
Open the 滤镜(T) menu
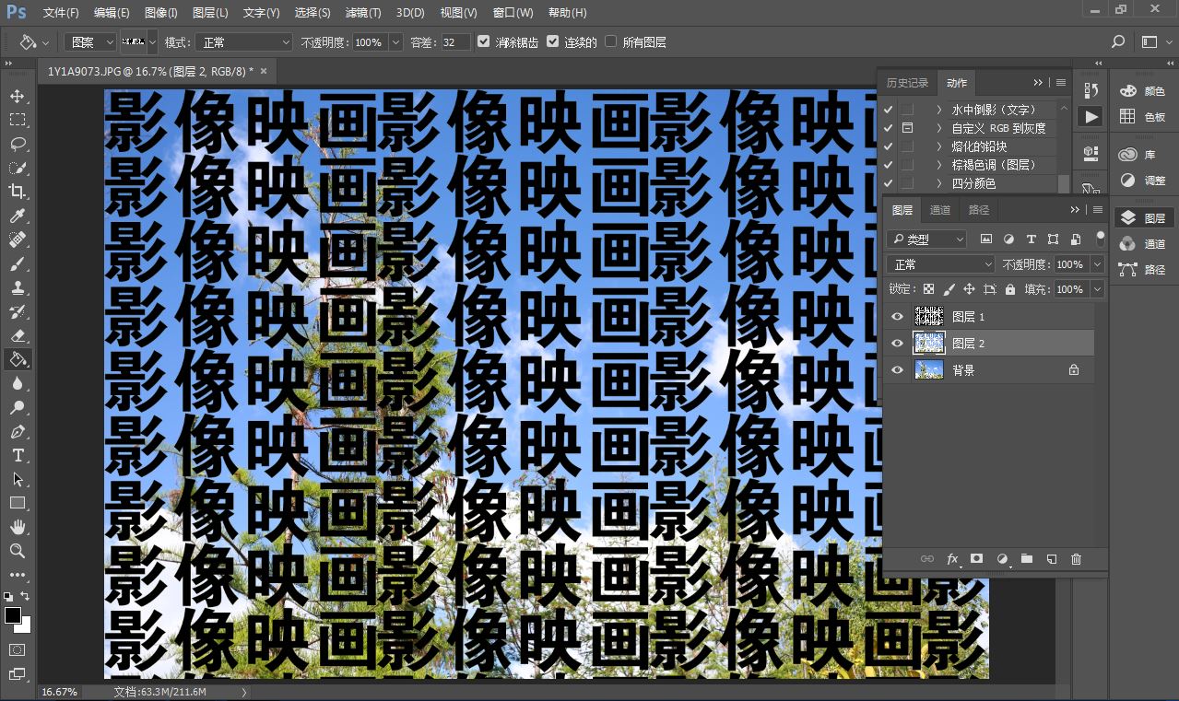362,13
